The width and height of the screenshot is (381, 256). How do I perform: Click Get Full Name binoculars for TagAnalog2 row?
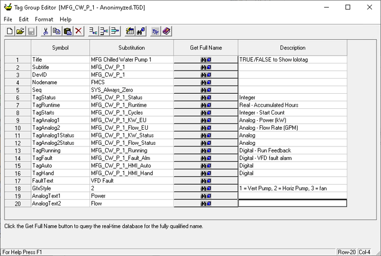pos(206,128)
